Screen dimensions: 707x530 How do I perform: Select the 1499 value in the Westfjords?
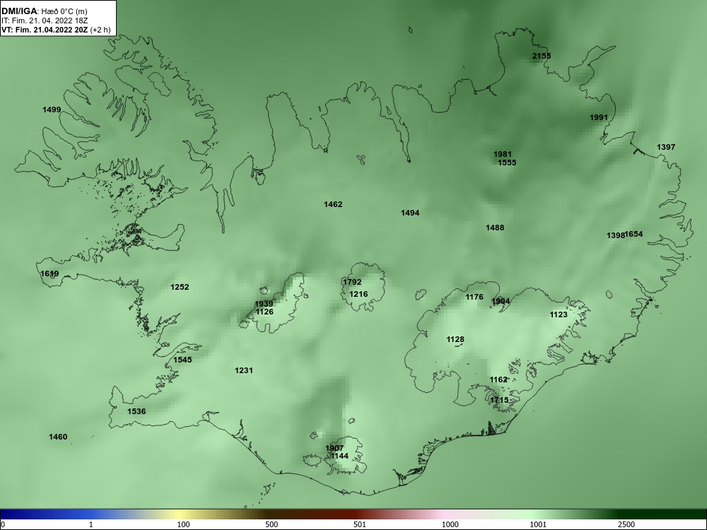(52, 110)
